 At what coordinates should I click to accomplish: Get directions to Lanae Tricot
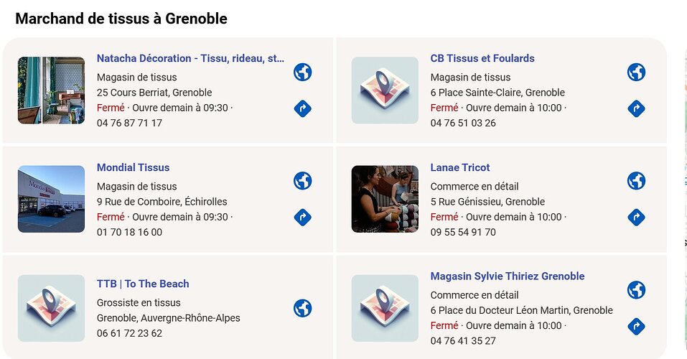coord(636,218)
